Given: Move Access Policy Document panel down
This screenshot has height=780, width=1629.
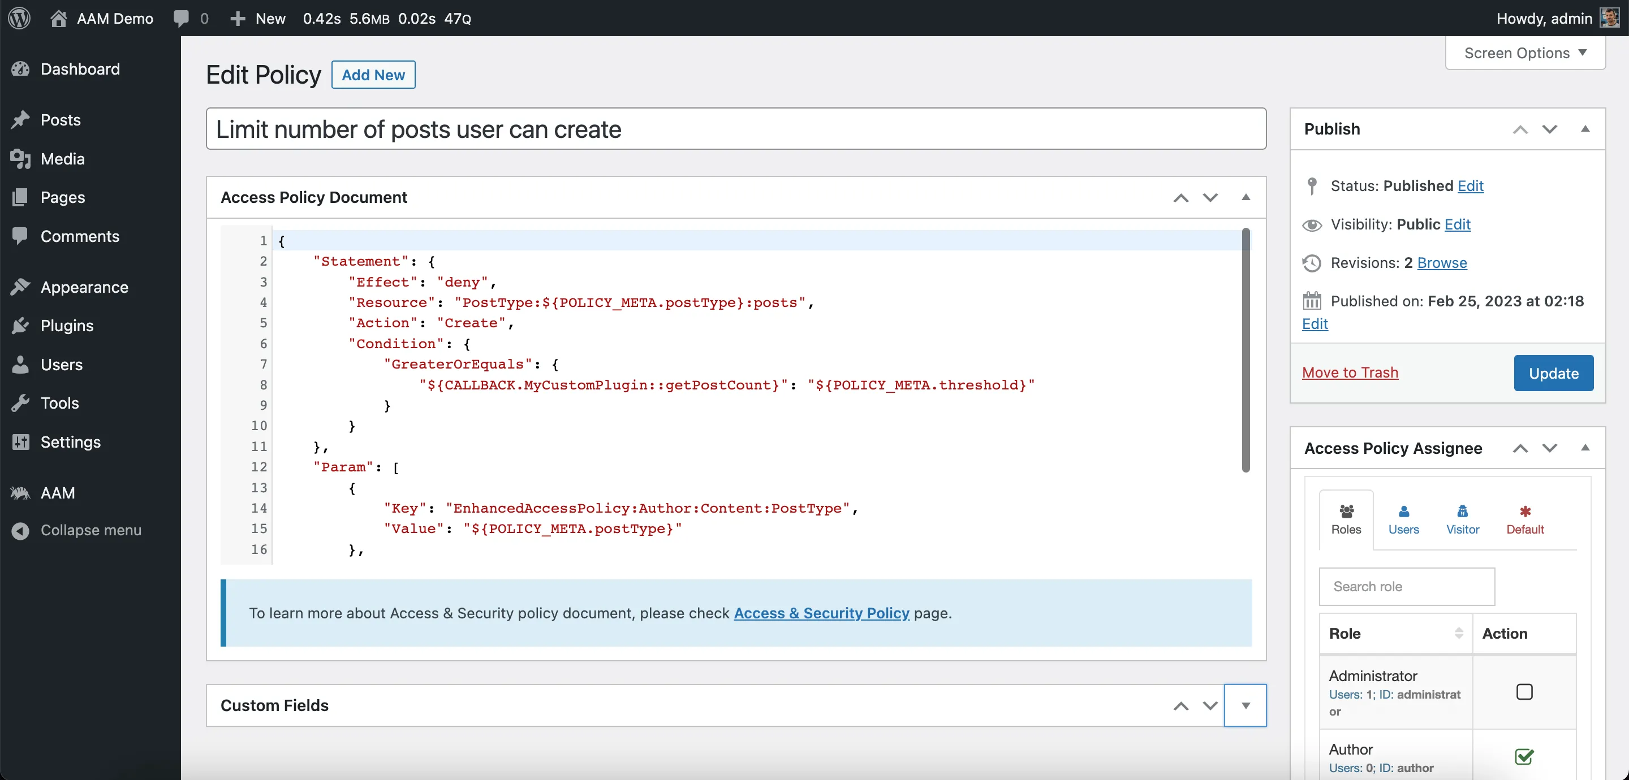Looking at the screenshot, I should [x=1210, y=197].
